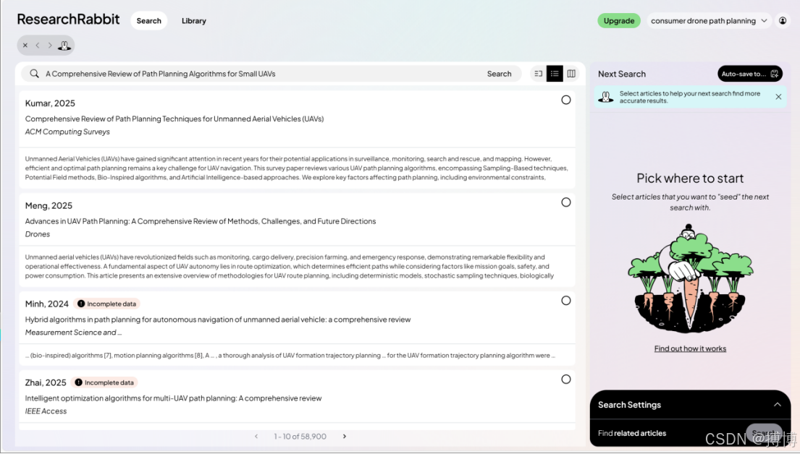Click the Kumar, 2025 author label

(50, 103)
